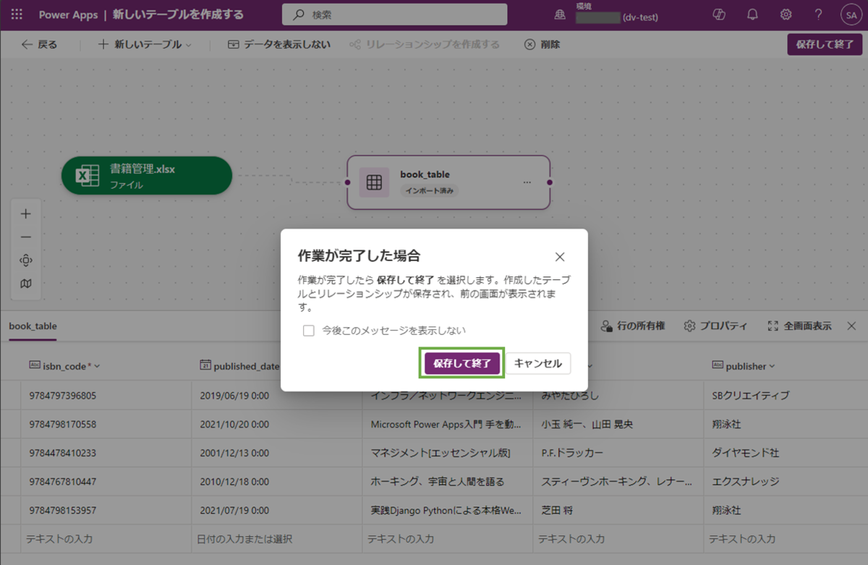Open the ellipsis menu on book_table node

527,182
